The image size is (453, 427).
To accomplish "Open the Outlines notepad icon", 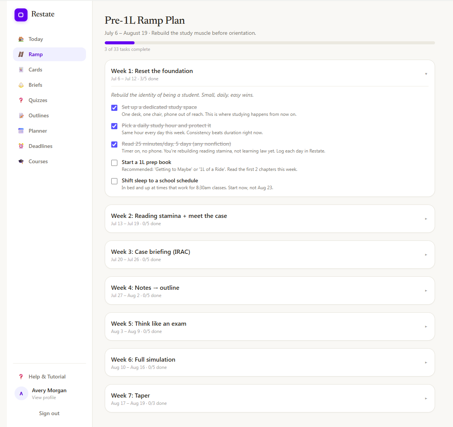I will pos(21,115).
